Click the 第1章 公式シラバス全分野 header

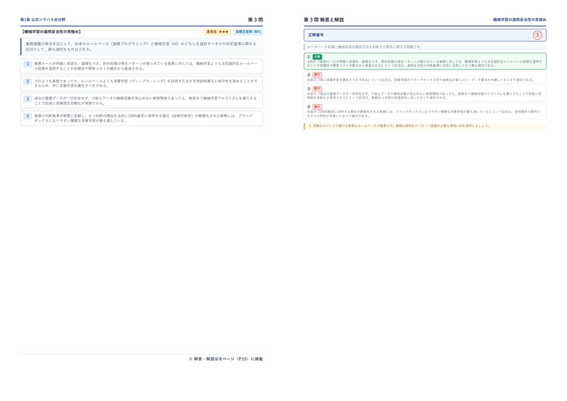click(43, 19)
